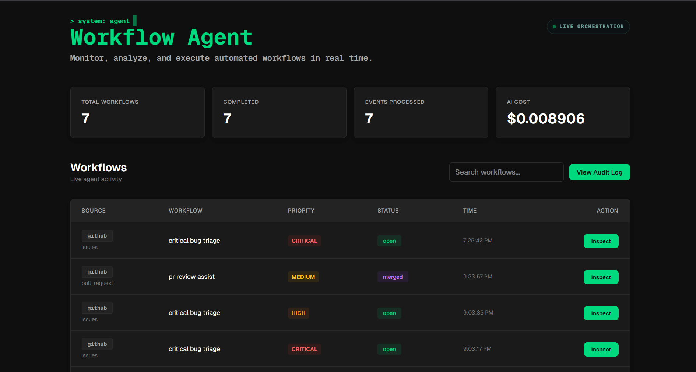Click the STATUS column header
Viewport: 696px width, 372px height.
[388, 211]
